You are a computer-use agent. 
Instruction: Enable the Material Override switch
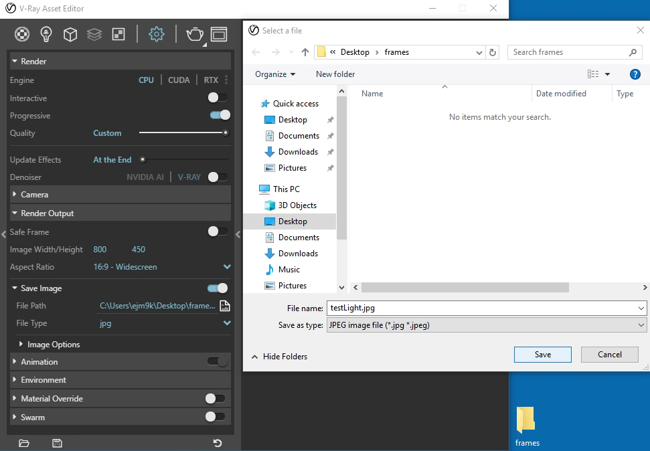click(x=215, y=398)
